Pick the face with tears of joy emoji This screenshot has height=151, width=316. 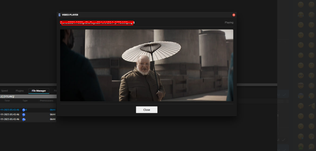[301, 14]
